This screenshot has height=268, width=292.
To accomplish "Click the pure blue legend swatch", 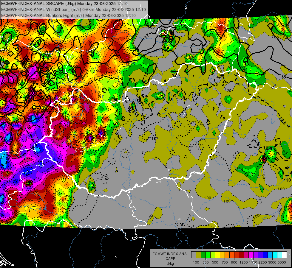I will 265,255.
